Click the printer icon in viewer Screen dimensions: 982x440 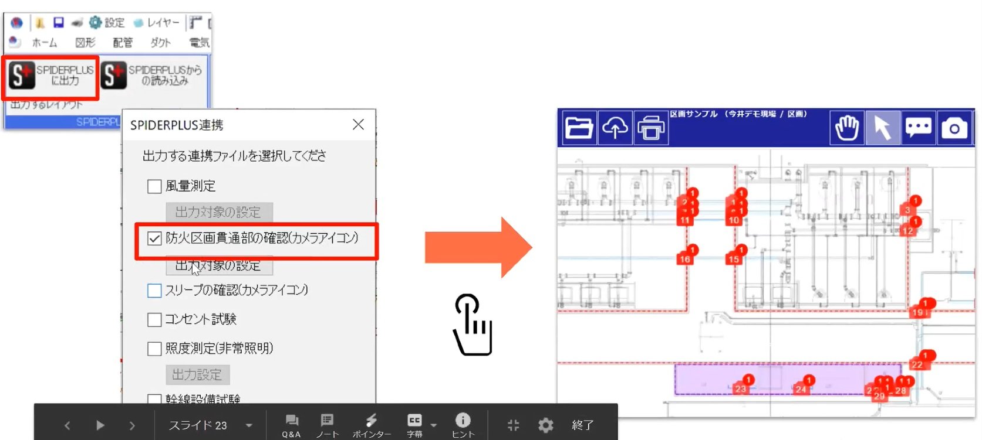650,127
